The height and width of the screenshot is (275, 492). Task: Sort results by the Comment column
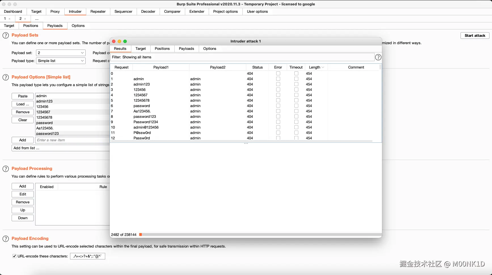(356, 67)
